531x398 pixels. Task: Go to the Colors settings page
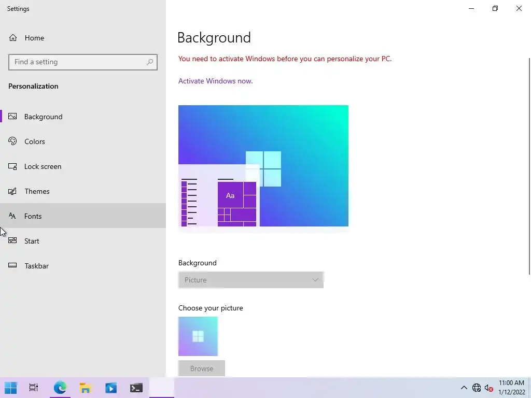[83, 141]
